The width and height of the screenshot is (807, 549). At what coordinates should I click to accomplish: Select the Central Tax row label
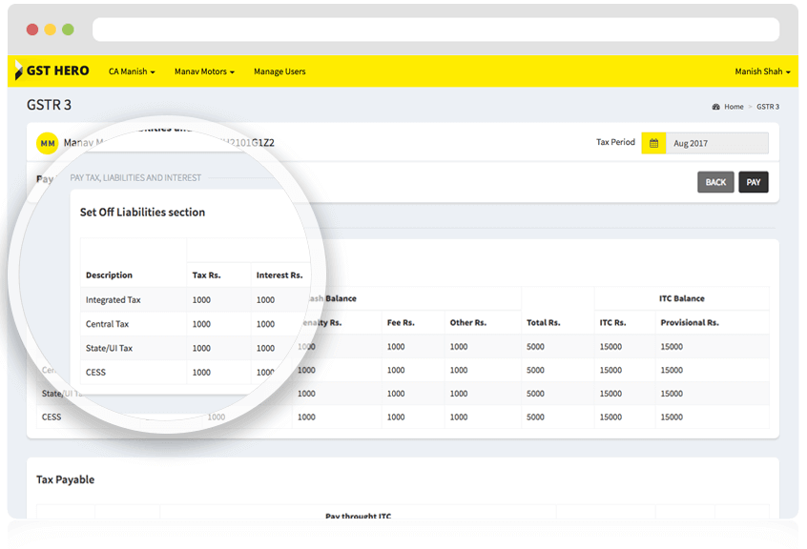[x=107, y=324]
